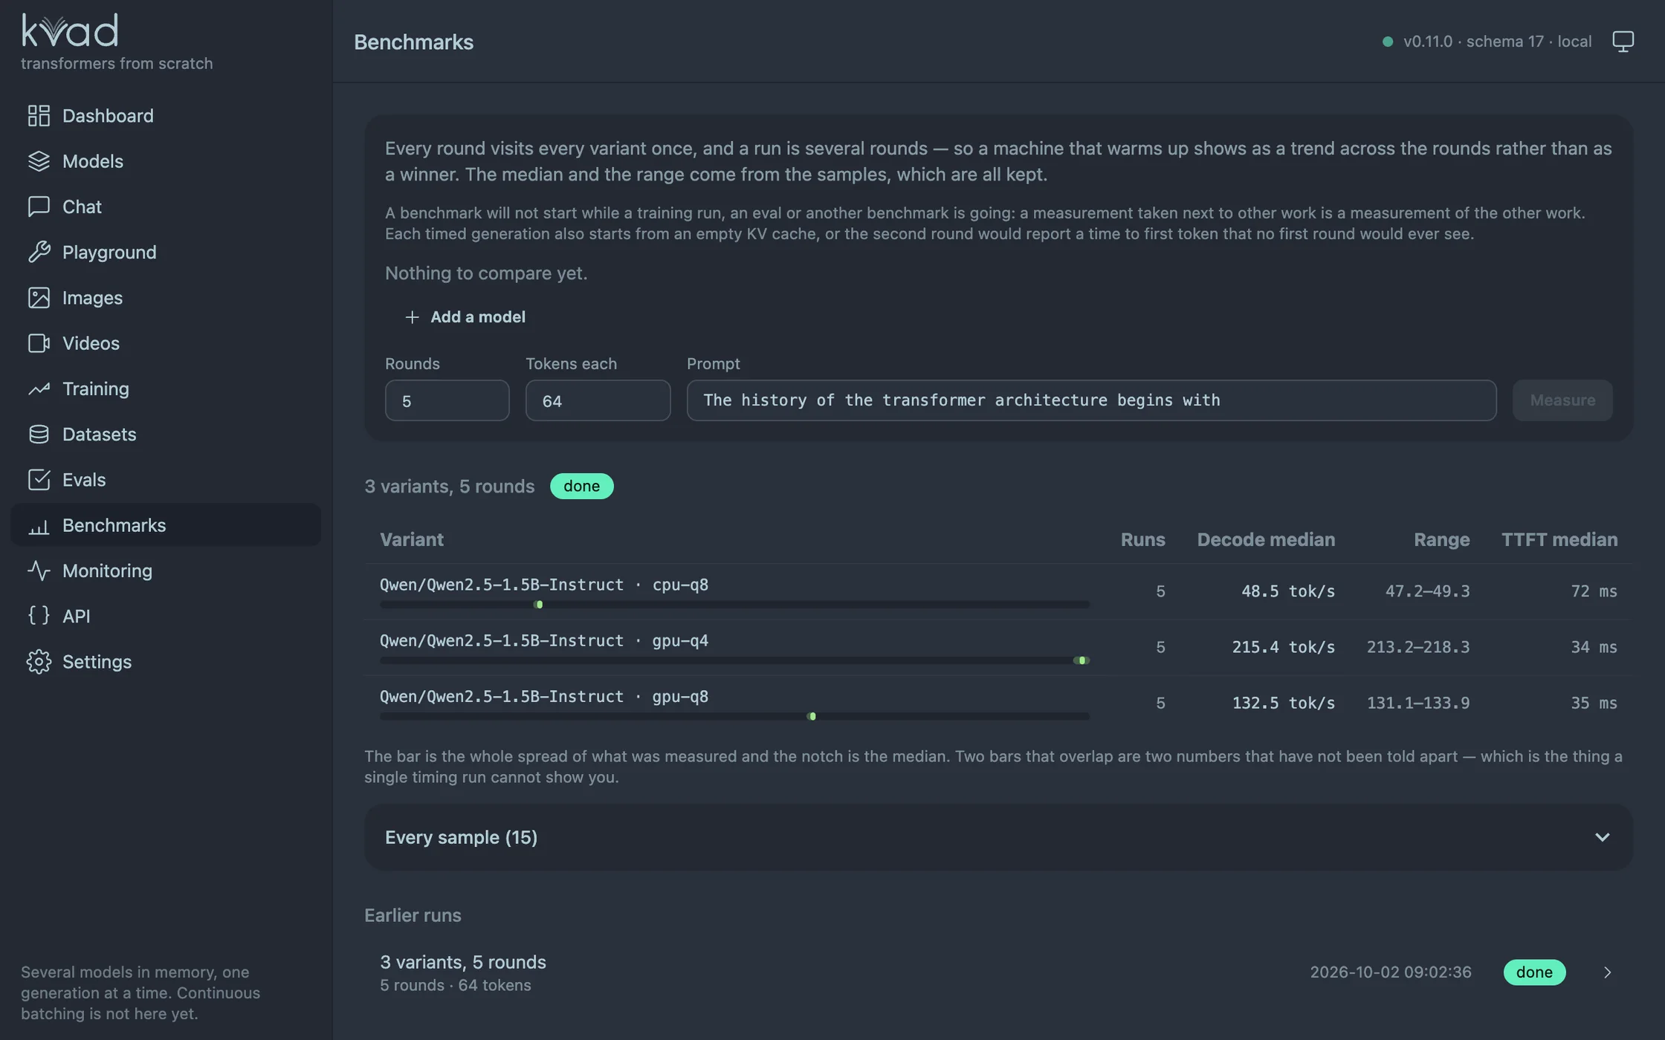The image size is (1665, 1040).
Task: Click the Earlier runs heading
Action: point(413,915)
